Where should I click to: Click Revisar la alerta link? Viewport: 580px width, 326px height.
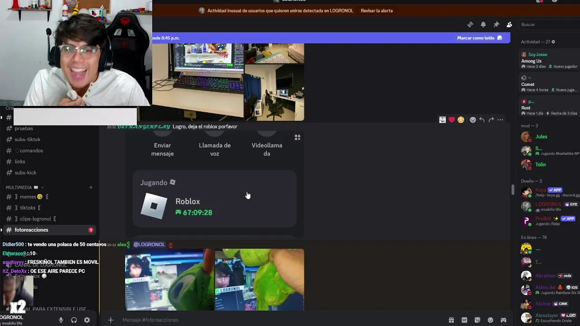(377, 10)
